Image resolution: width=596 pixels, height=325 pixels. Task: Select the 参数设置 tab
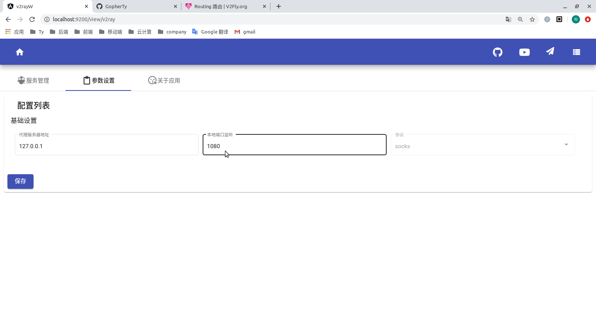[x=98, y=80]
